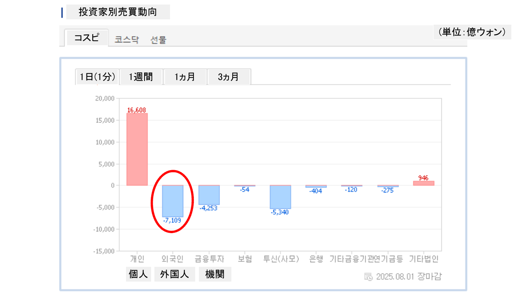This screenshot has height=296, width=527.
Task: Click the 금융투자 bar showing -4,253
Action: 209,195
